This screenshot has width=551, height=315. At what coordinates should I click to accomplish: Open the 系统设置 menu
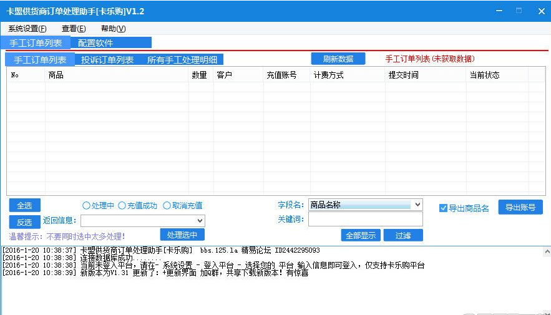27,29
